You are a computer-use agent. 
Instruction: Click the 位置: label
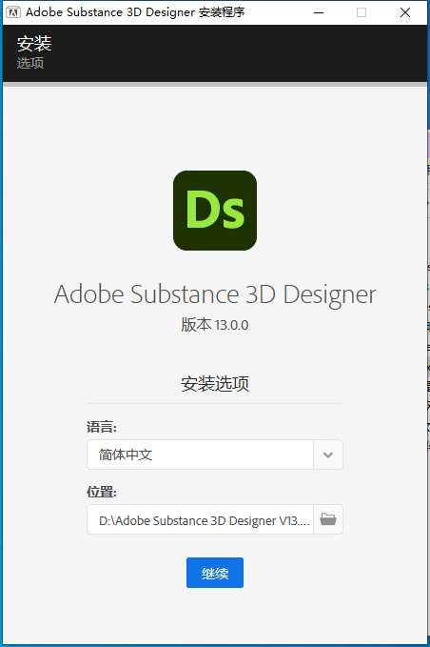102,492
